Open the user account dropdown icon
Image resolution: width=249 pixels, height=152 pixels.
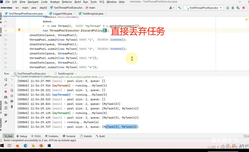point(171,8)
